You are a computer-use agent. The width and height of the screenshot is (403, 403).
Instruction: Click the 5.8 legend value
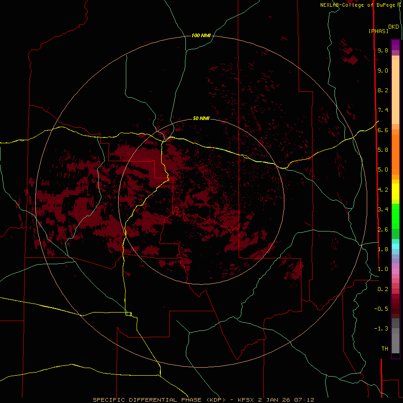coord(383,150)
